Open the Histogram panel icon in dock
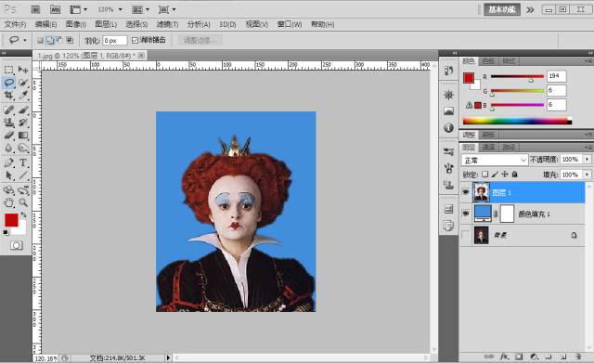 (449, 110)
